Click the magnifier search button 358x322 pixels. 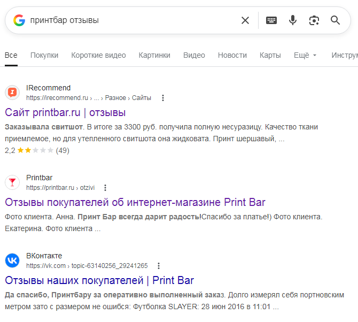click(335, 20)
